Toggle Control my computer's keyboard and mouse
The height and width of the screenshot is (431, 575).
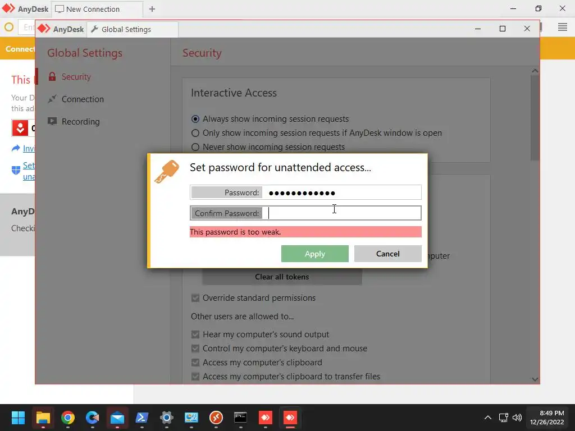[195, 348]
